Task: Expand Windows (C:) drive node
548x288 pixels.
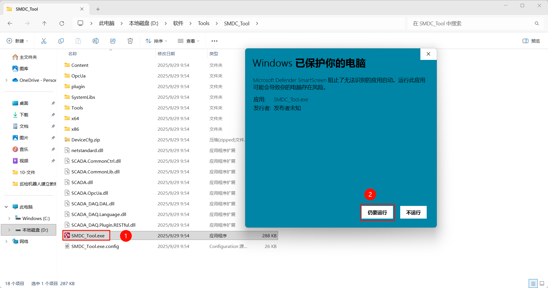Action: click(x=9, y=218)
